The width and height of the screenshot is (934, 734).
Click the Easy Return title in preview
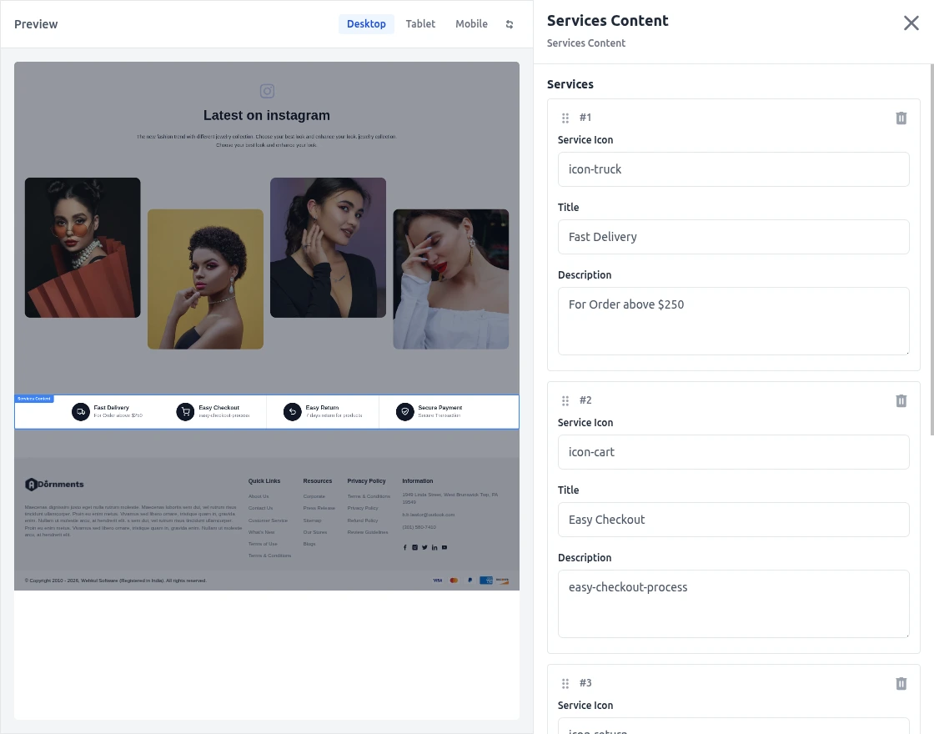coord(322,408)
